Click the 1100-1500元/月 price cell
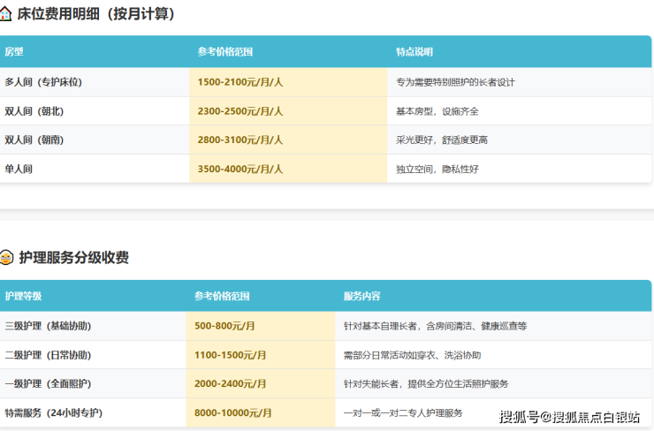This screenshot has width=654, height=431. (228, 355)
